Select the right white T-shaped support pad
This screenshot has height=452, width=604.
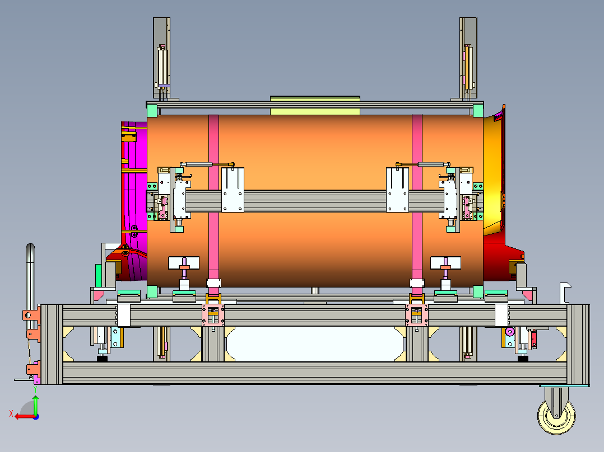[x=445, y=263]
